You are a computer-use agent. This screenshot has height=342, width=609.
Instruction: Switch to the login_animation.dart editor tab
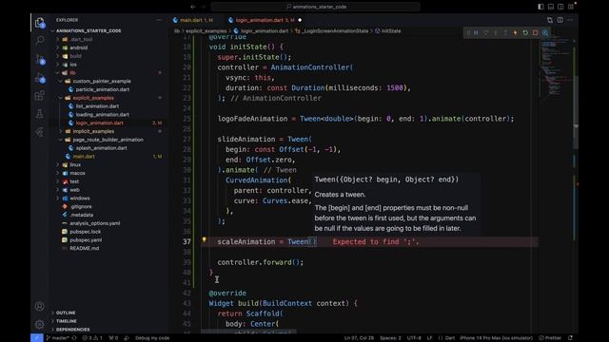point(265,20)
